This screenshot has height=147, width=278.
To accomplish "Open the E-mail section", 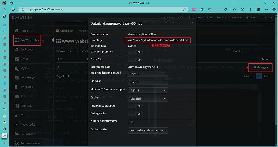I will [x=21, y=59].
